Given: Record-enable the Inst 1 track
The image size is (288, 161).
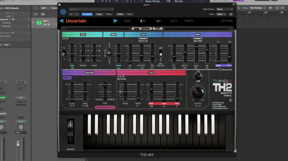Looking at the screenshot, I should 53,24.
